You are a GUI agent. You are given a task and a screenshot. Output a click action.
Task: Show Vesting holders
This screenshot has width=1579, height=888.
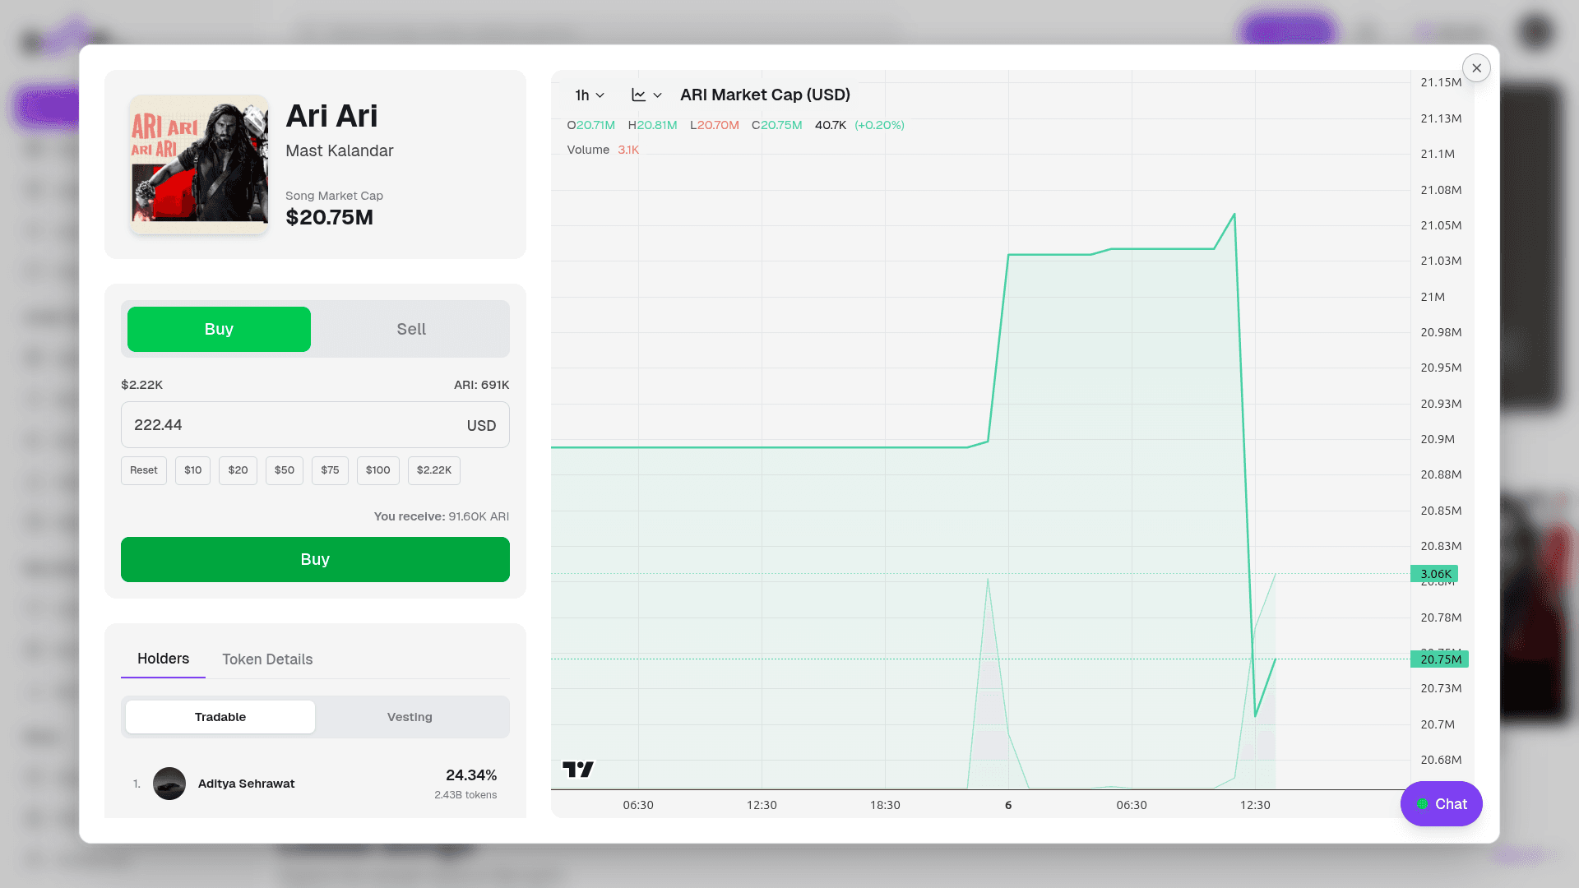coord(410,717)
